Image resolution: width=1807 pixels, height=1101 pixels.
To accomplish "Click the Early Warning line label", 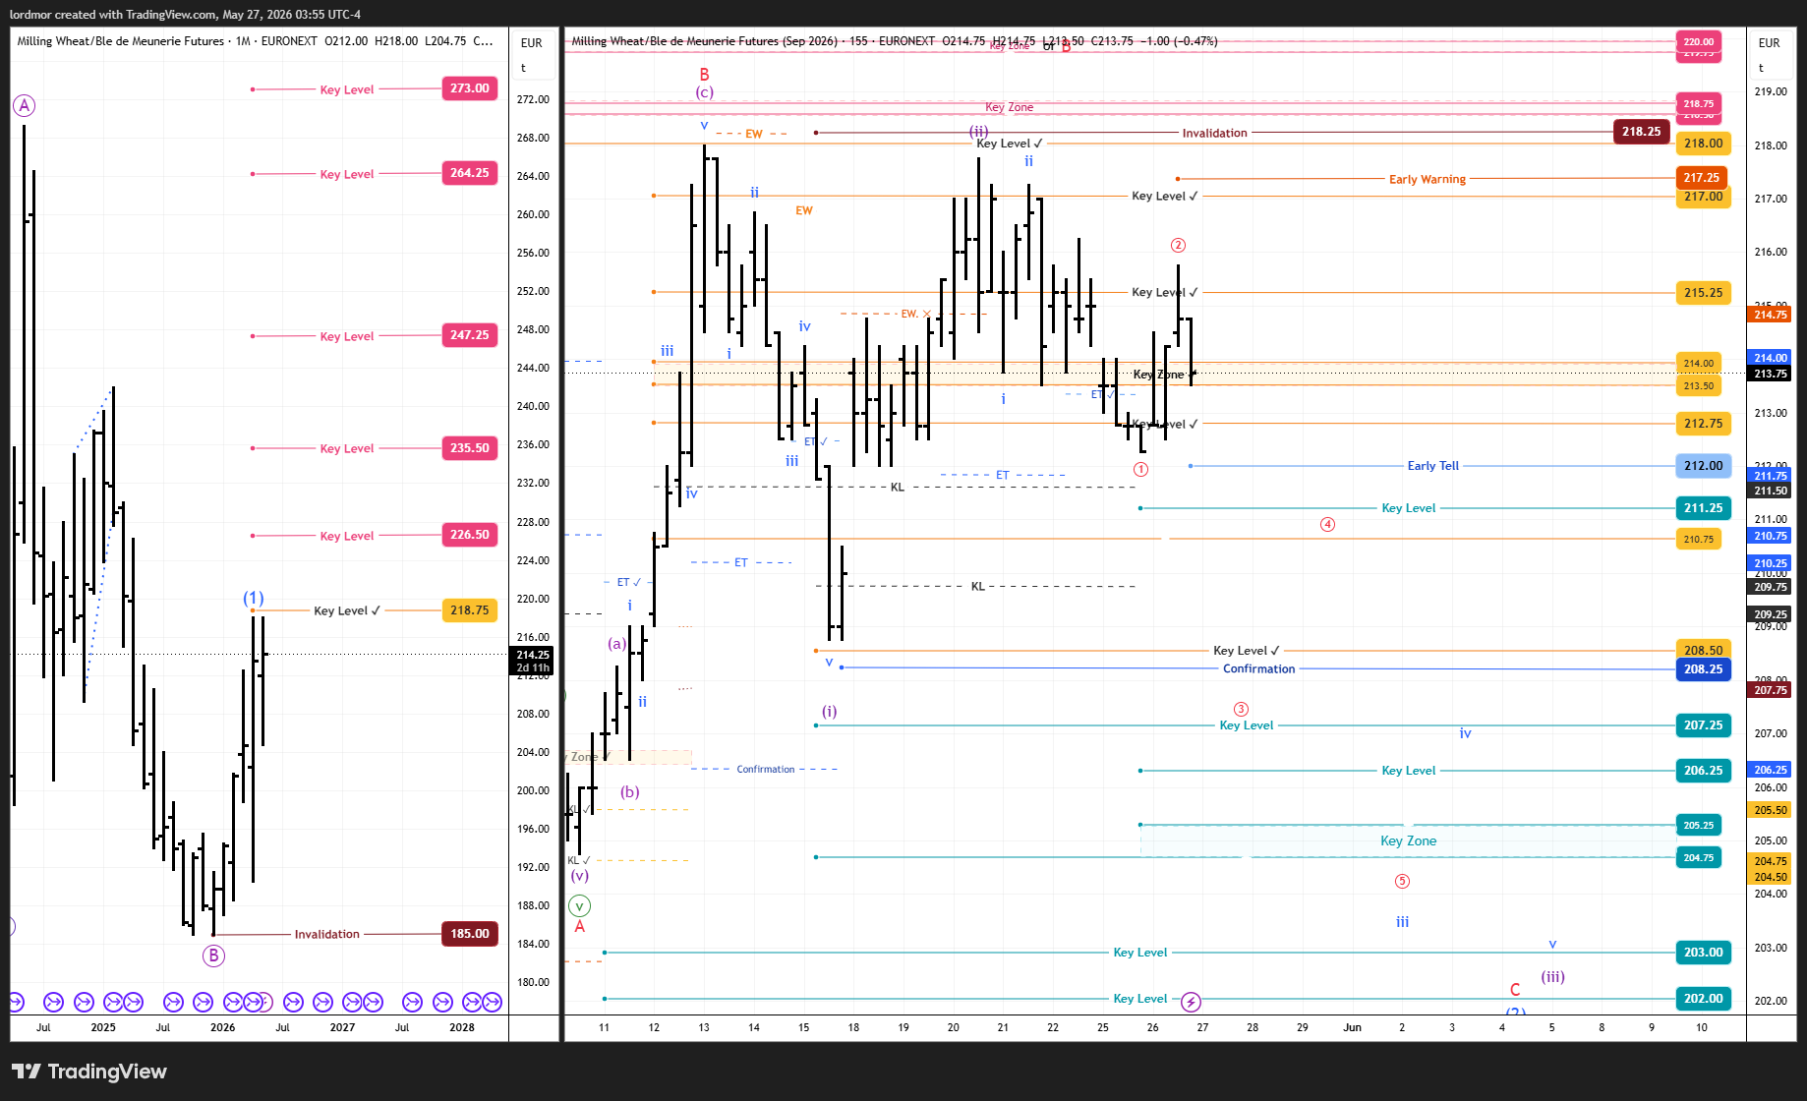I will point(1428,179).
